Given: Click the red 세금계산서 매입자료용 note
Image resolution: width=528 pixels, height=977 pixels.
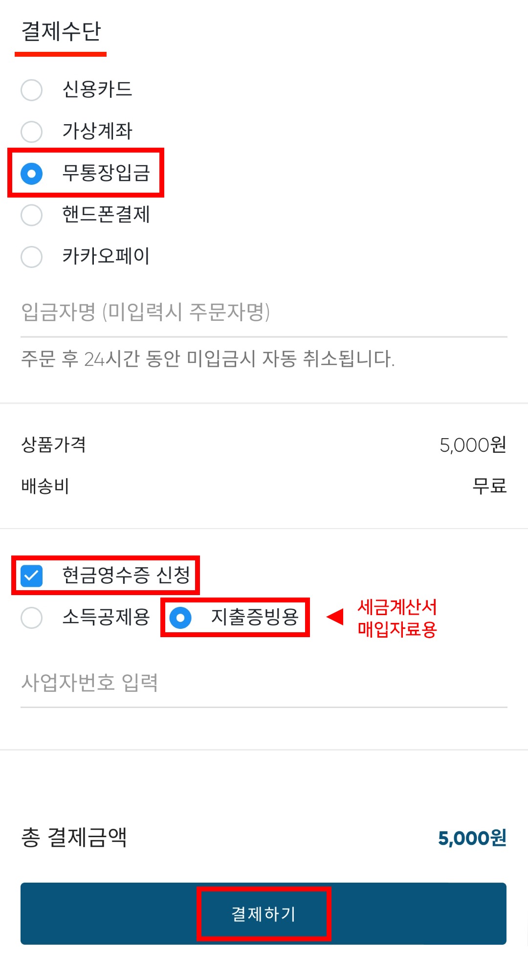Looking at the screenshot, I should (397, 618).
